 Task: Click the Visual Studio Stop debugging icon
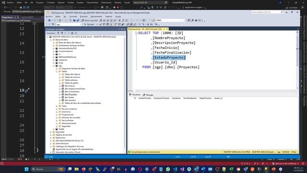[x=118, y=8]
